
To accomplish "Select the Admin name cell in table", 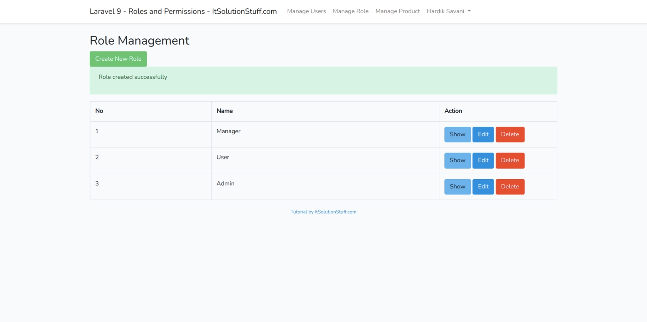I will pos(225,183).
